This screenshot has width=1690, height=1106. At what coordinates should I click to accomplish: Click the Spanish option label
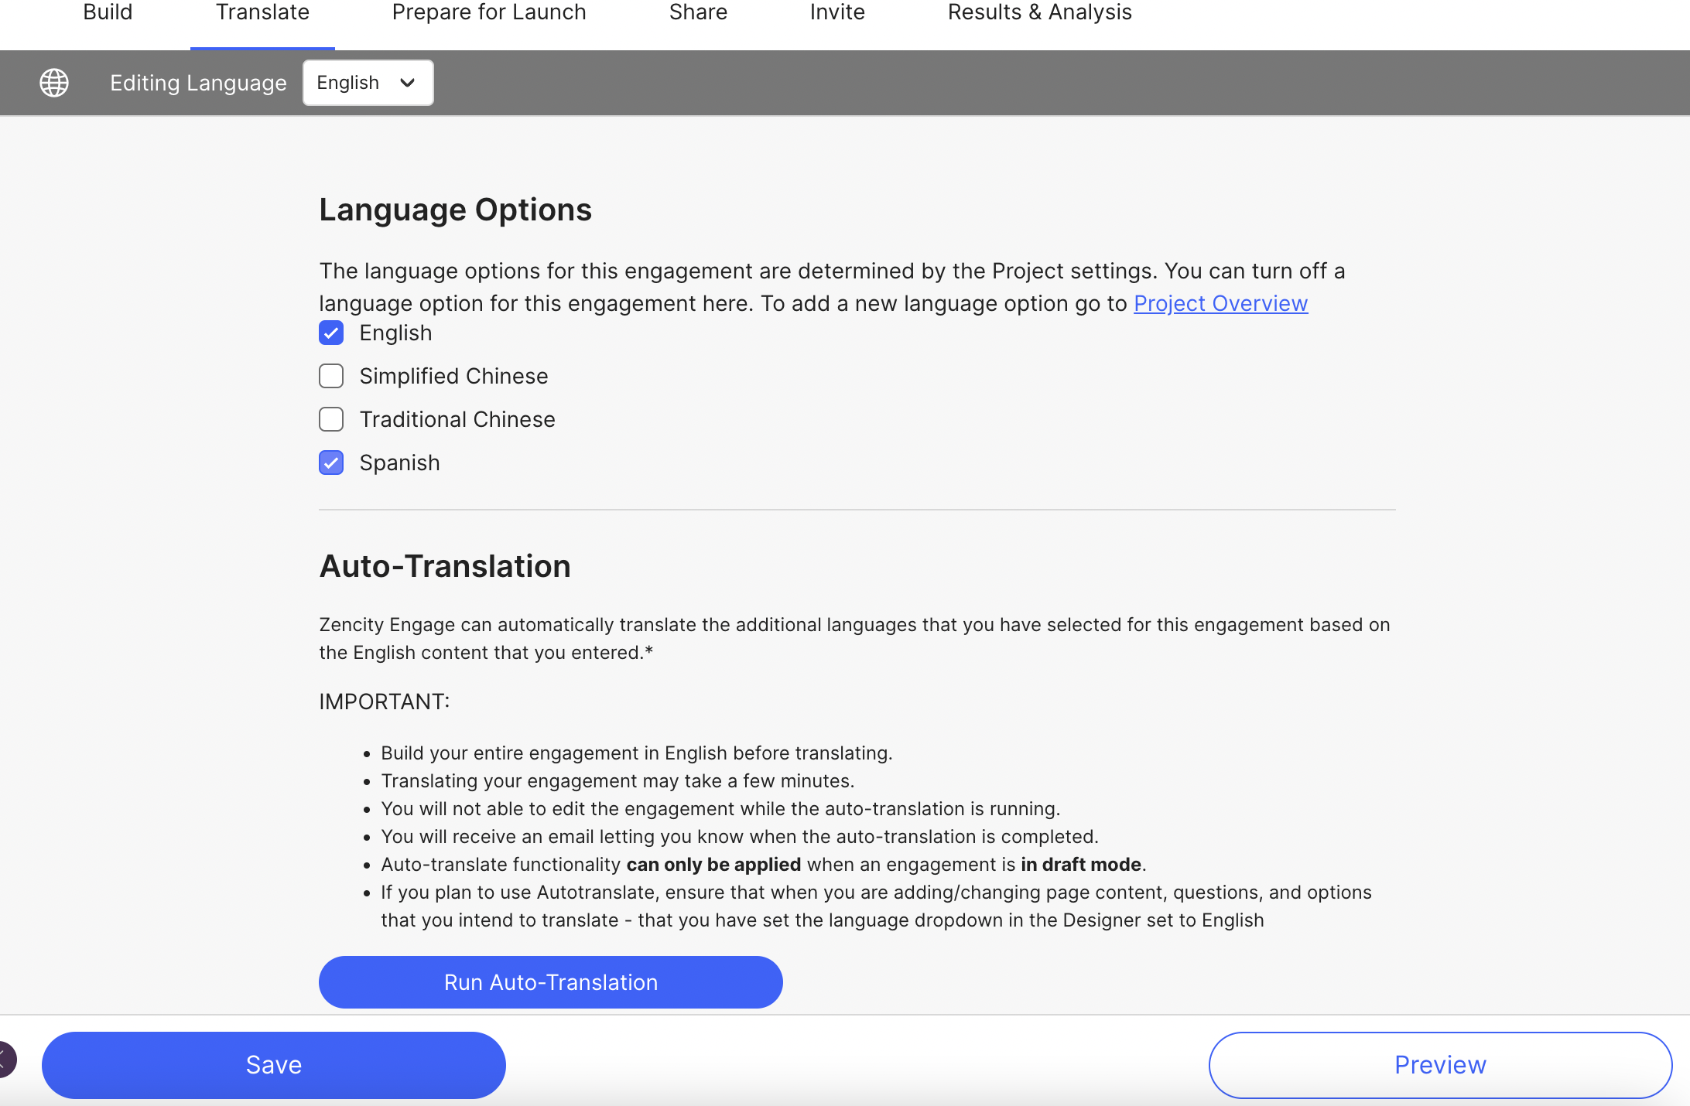(x=399, y=463)
